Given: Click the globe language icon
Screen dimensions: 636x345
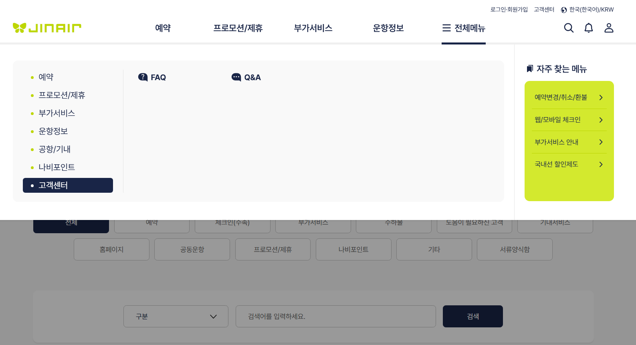Looking at the screenshot, I should [564, 10].
